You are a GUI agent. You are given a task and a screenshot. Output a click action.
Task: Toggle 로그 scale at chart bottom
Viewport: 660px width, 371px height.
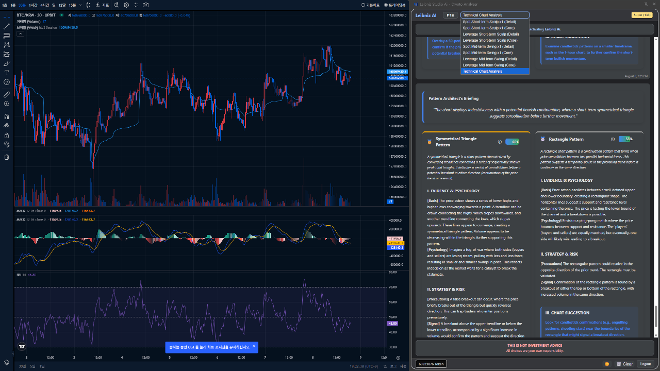pos(393,366)
